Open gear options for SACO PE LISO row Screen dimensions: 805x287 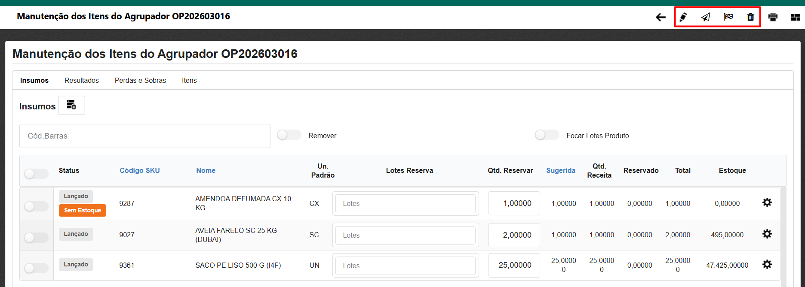[x=767, y=265]
